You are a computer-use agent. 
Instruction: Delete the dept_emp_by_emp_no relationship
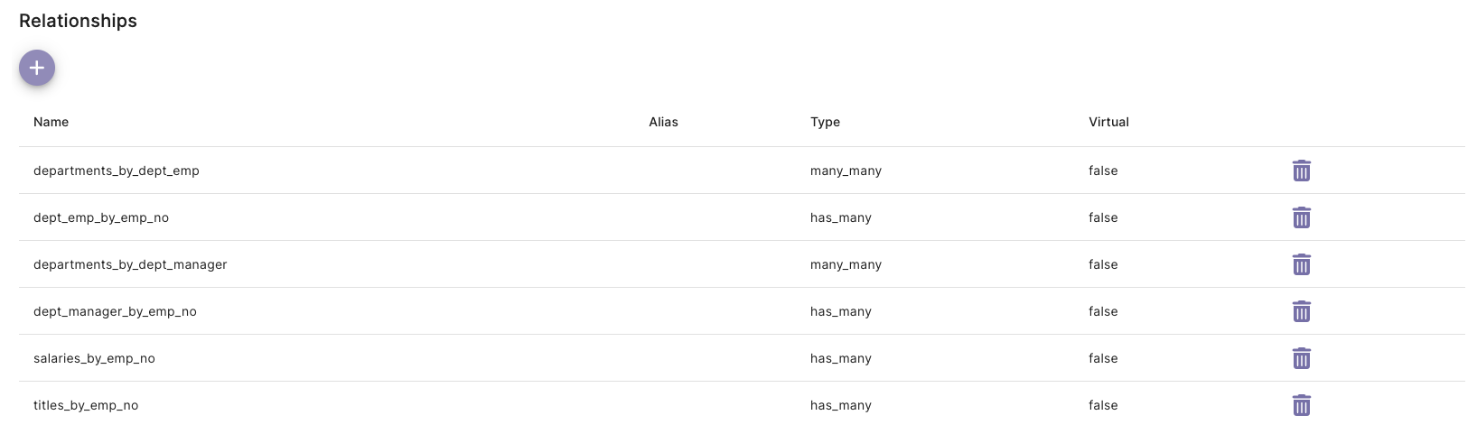click(1301, 217)
